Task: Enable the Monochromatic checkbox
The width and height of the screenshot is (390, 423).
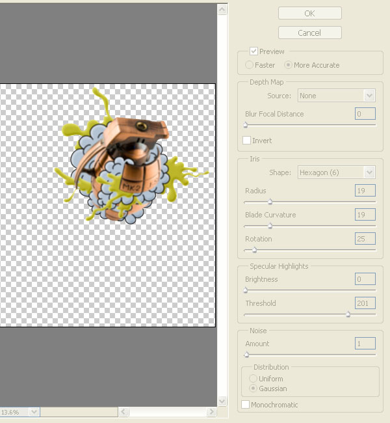Action: pos(245,404)
